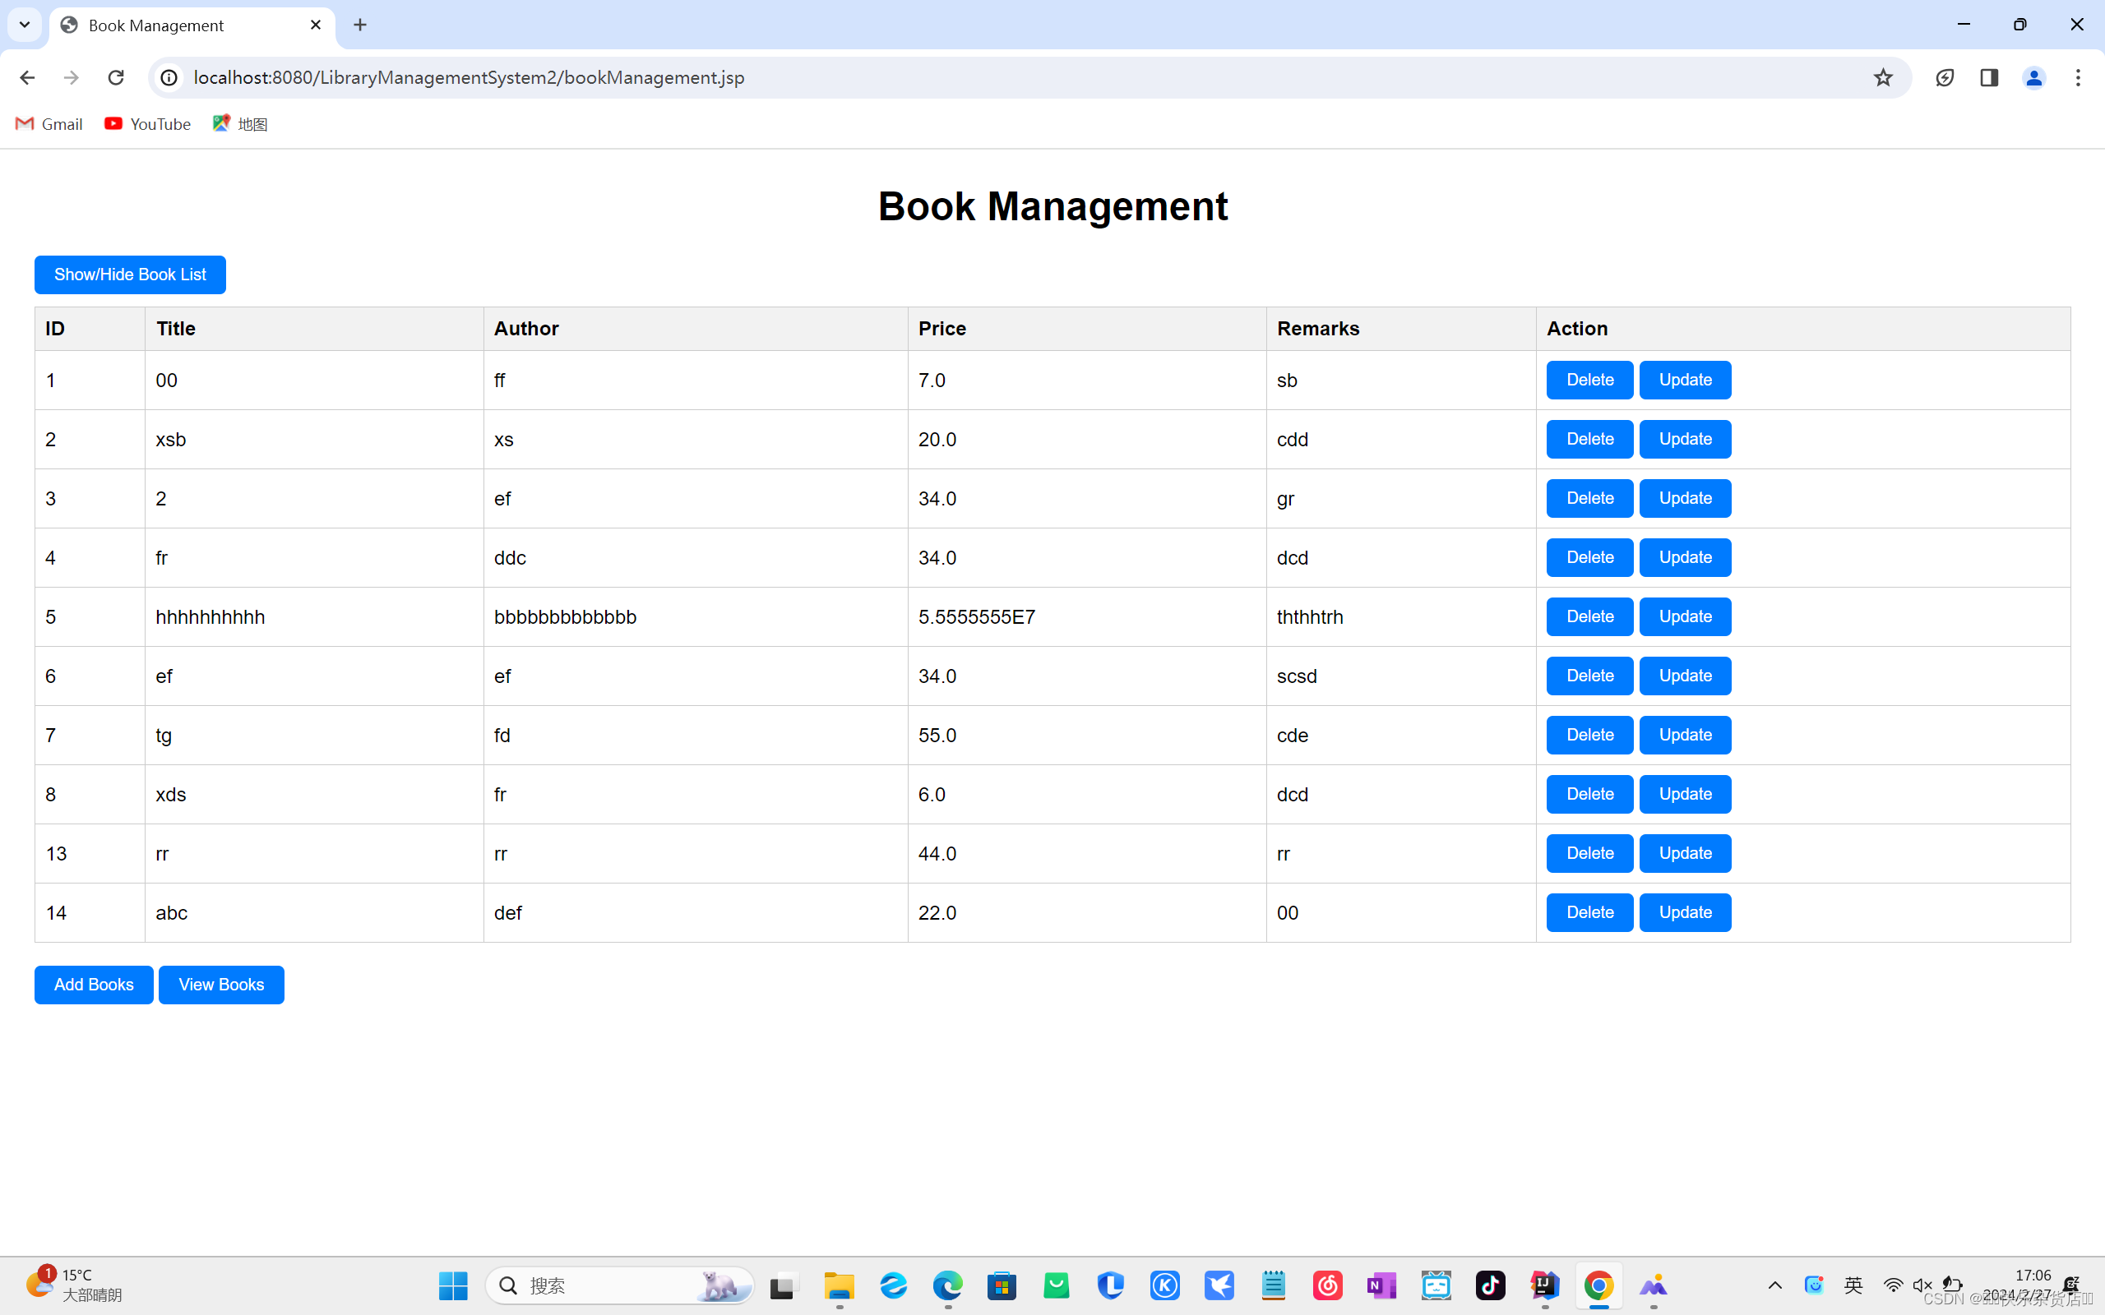Delete book with ID 3
This screenshot has height=1315, width=2105.
1589,498
